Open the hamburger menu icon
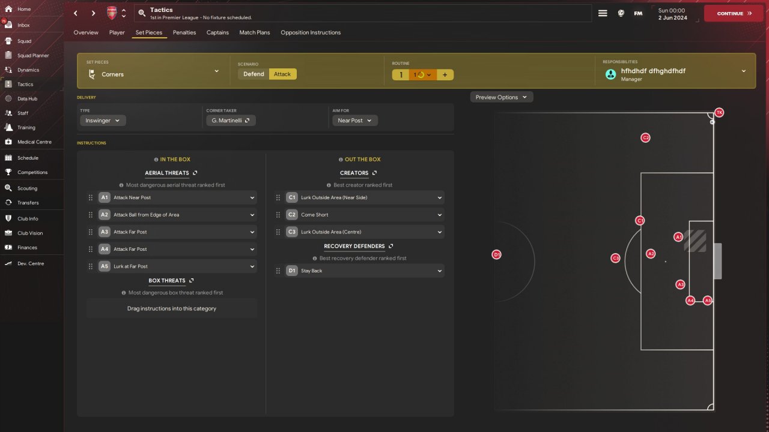 [x=603, y=13]
